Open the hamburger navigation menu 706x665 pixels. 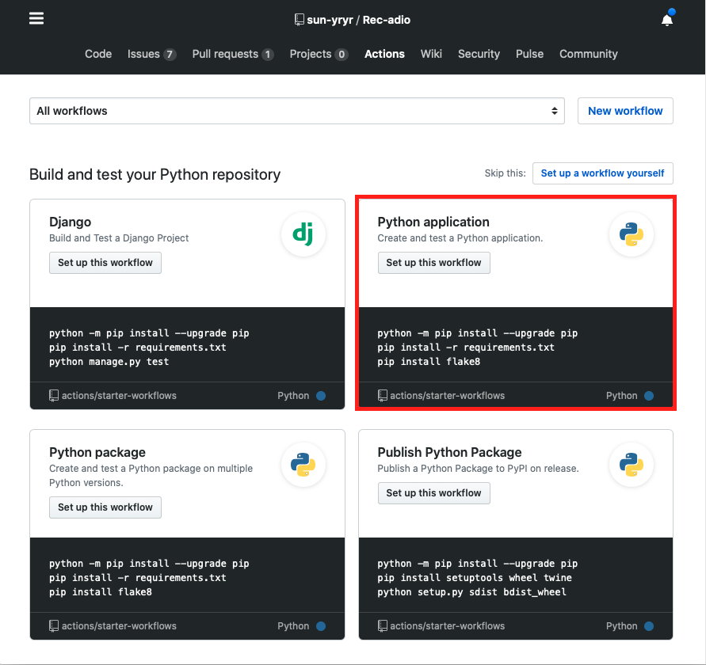click(36, 19)
